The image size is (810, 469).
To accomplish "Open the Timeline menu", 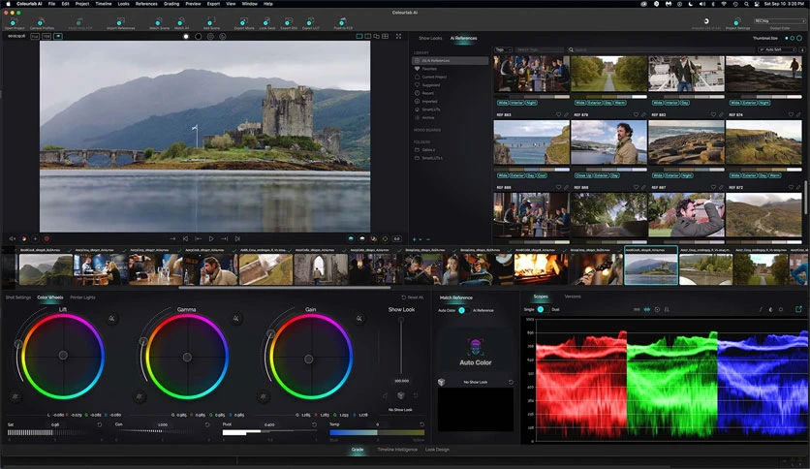I will [104, 4].
